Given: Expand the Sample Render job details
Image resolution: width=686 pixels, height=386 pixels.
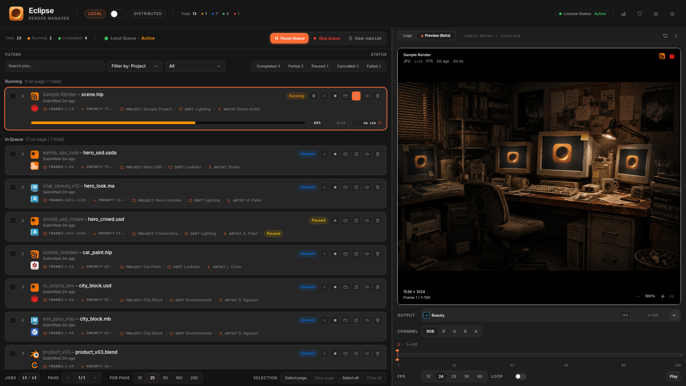Looking at the screenshot, I should pyautogui.click(x=23, y=96).
